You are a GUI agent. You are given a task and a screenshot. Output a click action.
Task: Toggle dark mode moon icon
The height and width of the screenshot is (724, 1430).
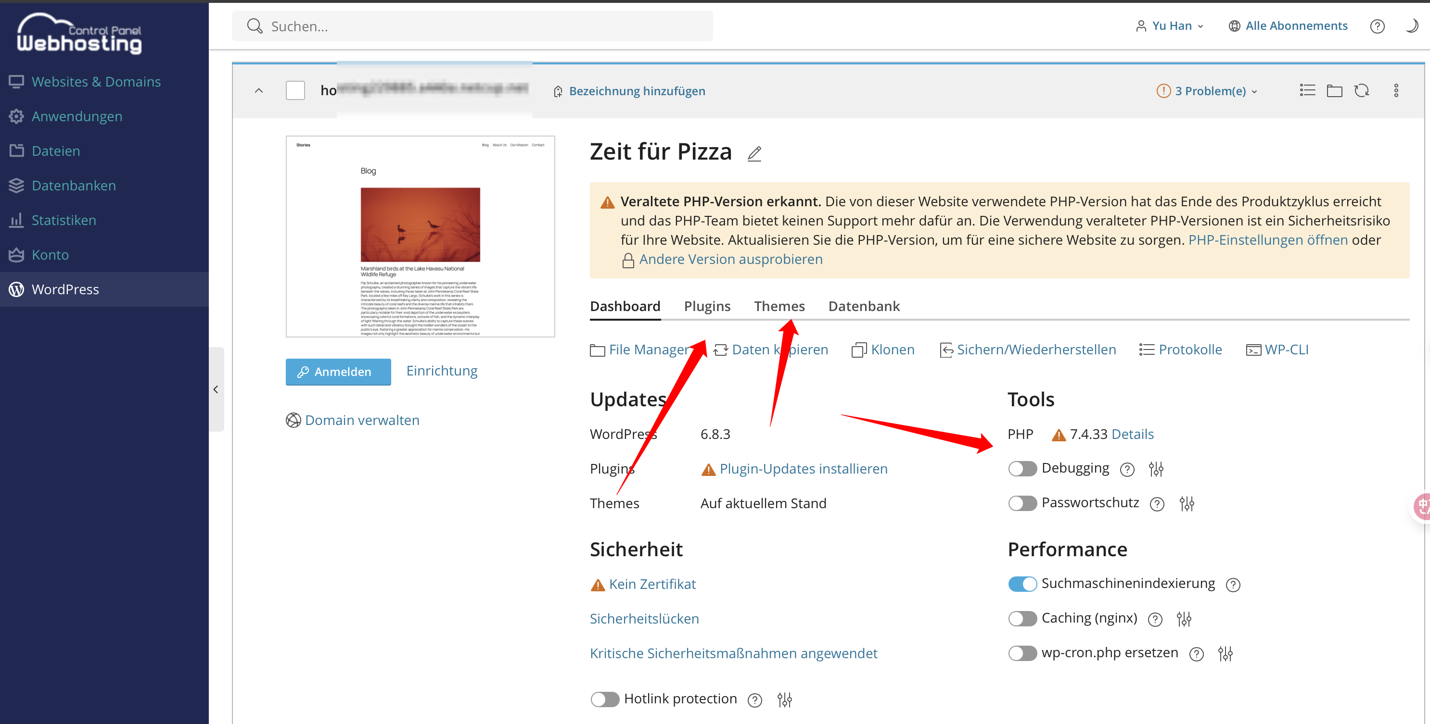(1411, 26)
